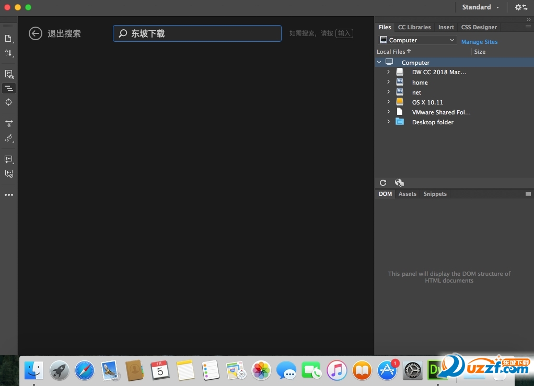The width and height of the screenshot is (534, 386).
Task: Select the Expand All code icon
Action: point(9,88)
